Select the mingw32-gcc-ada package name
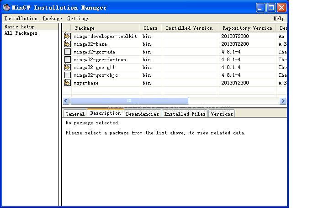 (95, 52)
